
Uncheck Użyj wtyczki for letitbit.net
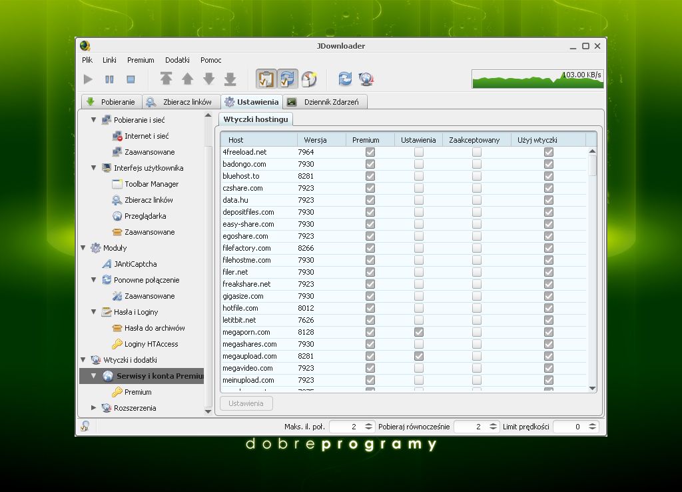(549, 319)
